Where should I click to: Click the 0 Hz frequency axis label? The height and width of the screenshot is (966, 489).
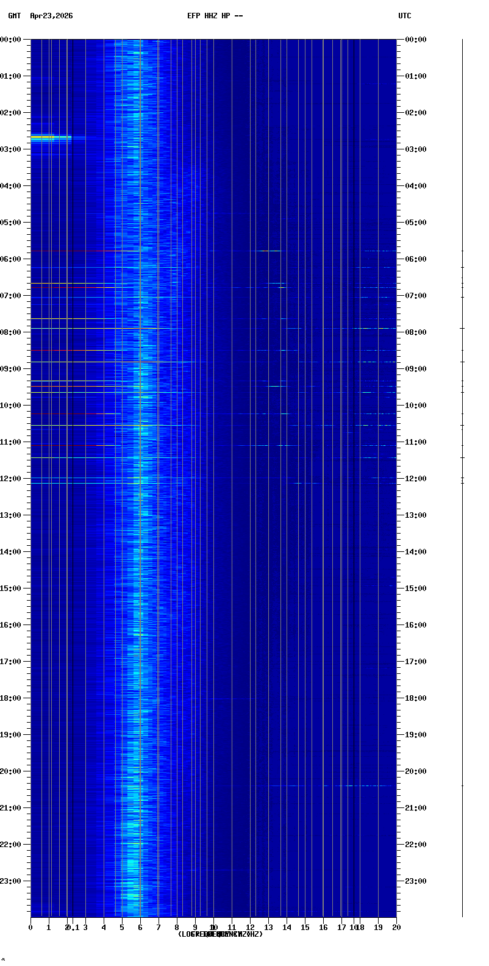30,928
